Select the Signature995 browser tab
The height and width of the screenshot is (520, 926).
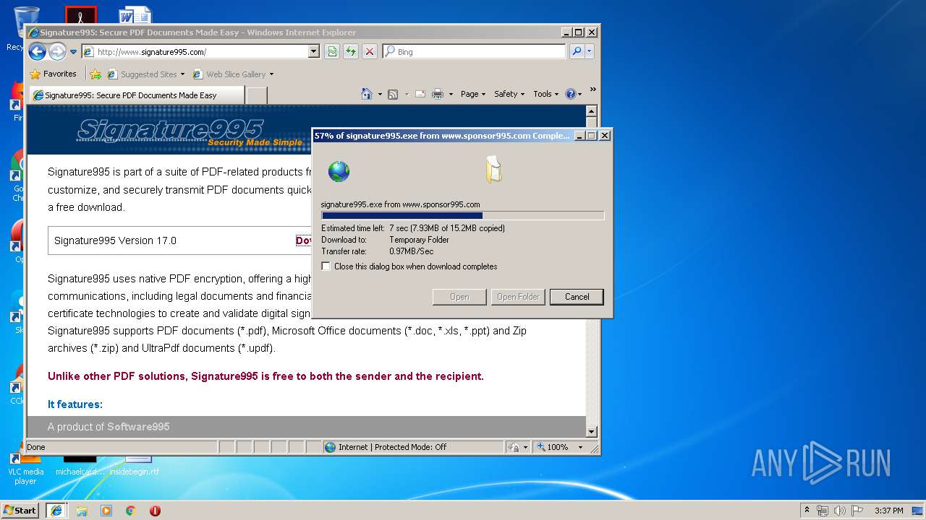[136, 95]
